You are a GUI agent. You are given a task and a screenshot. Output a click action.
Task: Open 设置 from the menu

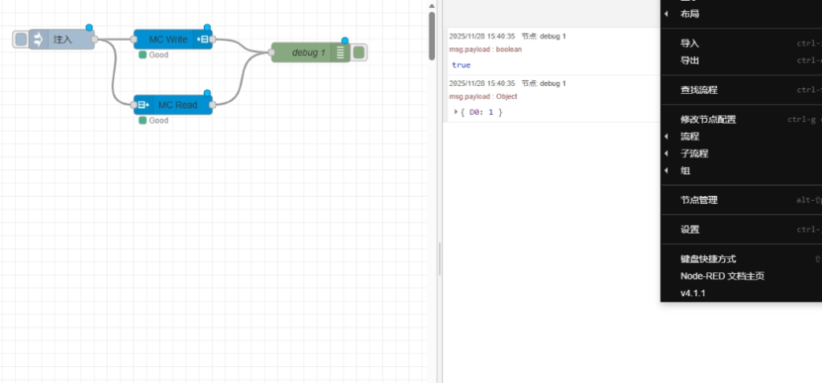[x=690, y=230]
